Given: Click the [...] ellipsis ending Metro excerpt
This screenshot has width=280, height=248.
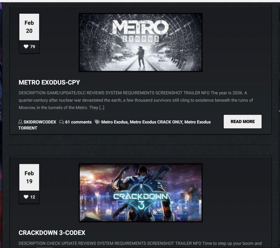Looking at the screenshot, I should pyautogui.click(x=101, y=108).
